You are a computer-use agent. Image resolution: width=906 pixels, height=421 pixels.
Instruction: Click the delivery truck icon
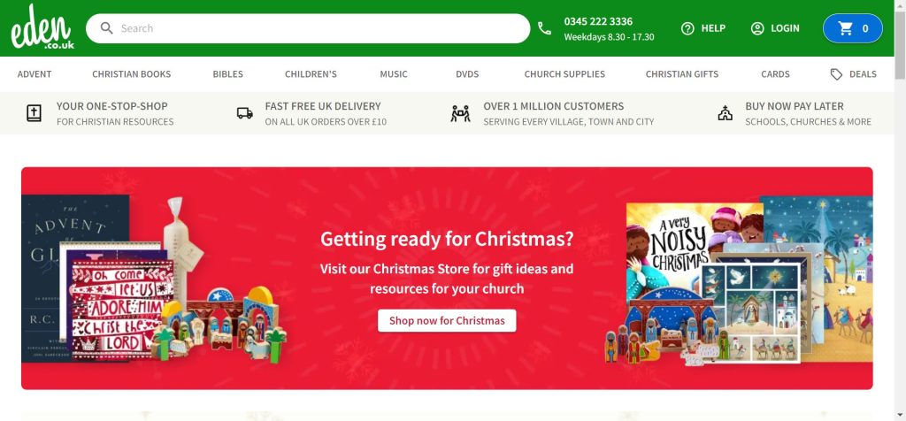pyautogui.click(x=245, y=113)
